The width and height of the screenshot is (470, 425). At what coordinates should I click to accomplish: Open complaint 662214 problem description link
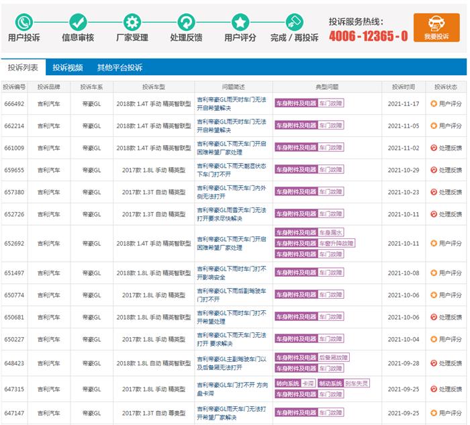coord(232,126)
